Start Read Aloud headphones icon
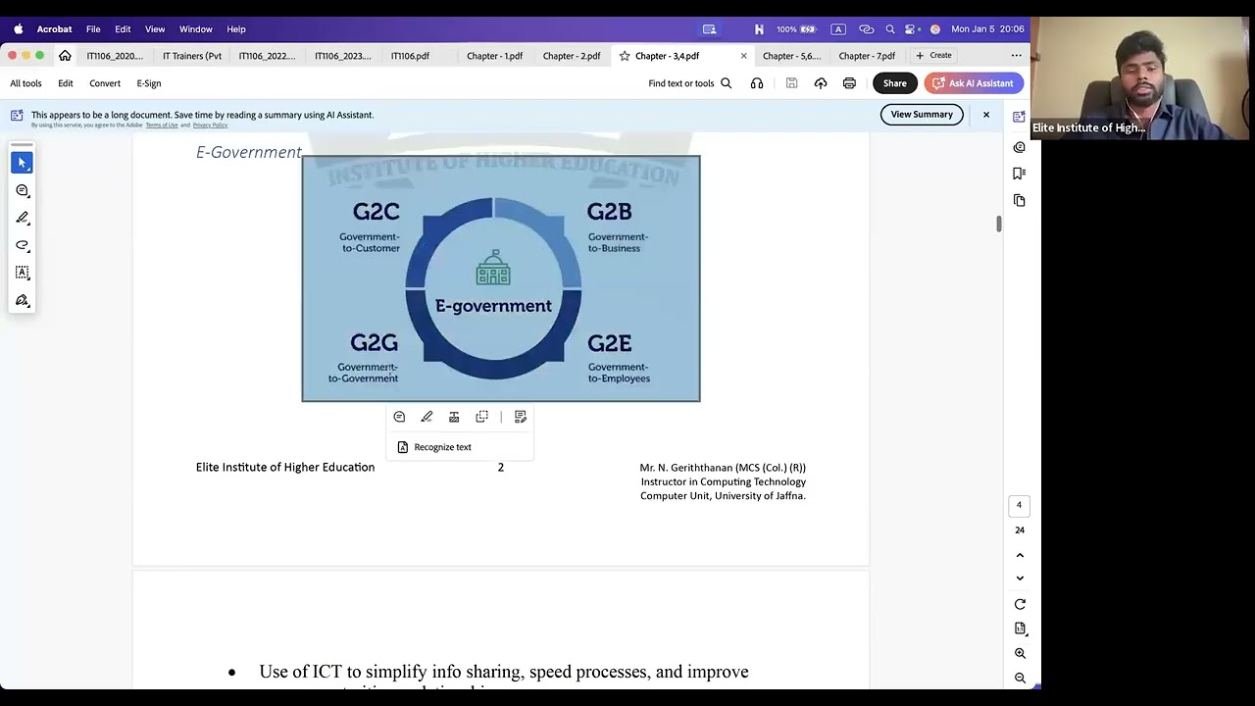 coord(757,83)
